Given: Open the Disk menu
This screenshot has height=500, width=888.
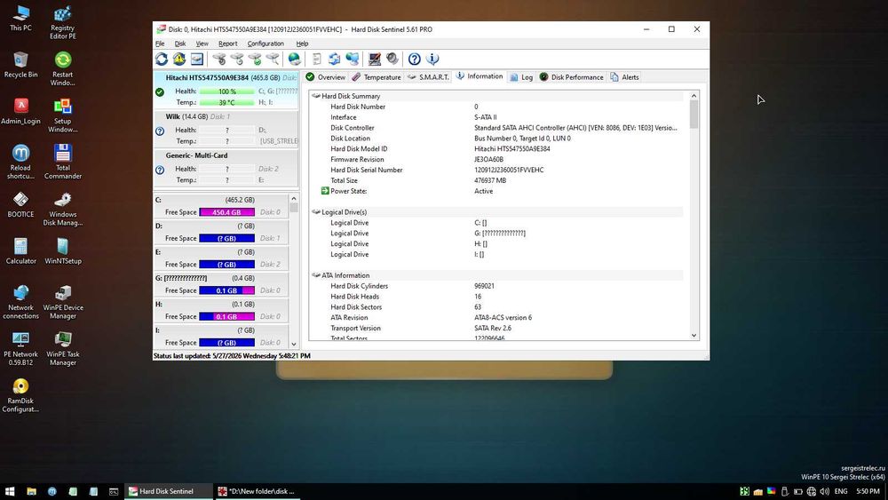Looking at the screenshot, I should pos(180,44).
